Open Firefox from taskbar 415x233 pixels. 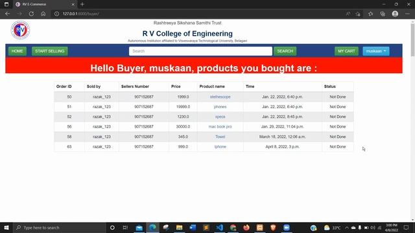point(246,227)
